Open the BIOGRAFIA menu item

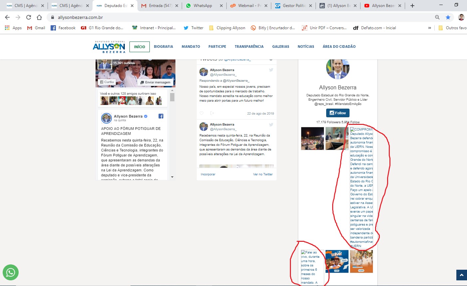[x=163, y=47]
